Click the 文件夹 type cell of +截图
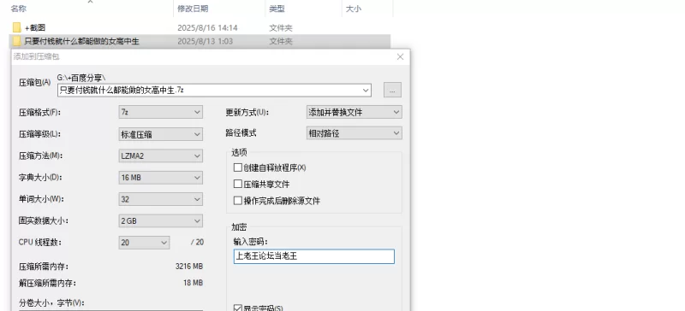This screenshot has width=685, height=311. point(281,28)
